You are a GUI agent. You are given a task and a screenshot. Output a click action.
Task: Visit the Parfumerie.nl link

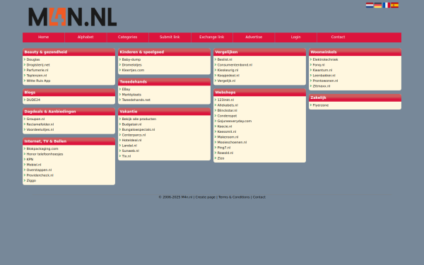(37, 70)
